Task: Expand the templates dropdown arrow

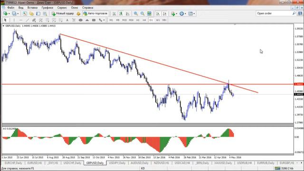Action: (194, 14)
